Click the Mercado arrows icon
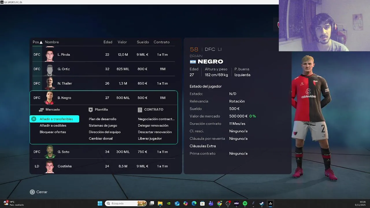 (x=41, y=110)
